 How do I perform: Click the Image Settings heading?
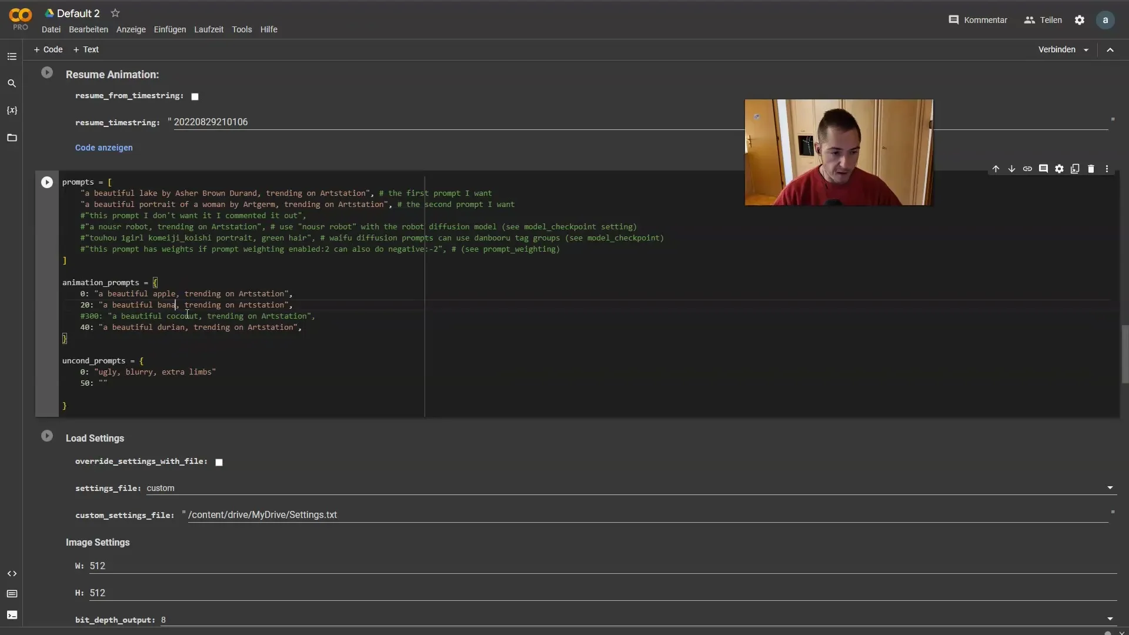coord(98,543)
